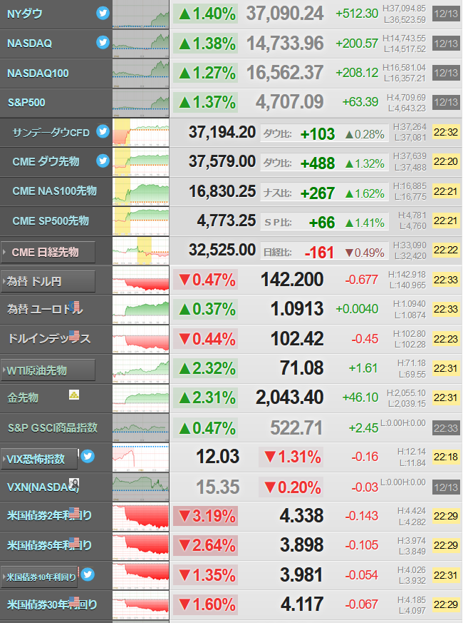Click the US flag icon on 米国債券2年利回り

coord(74,512)
